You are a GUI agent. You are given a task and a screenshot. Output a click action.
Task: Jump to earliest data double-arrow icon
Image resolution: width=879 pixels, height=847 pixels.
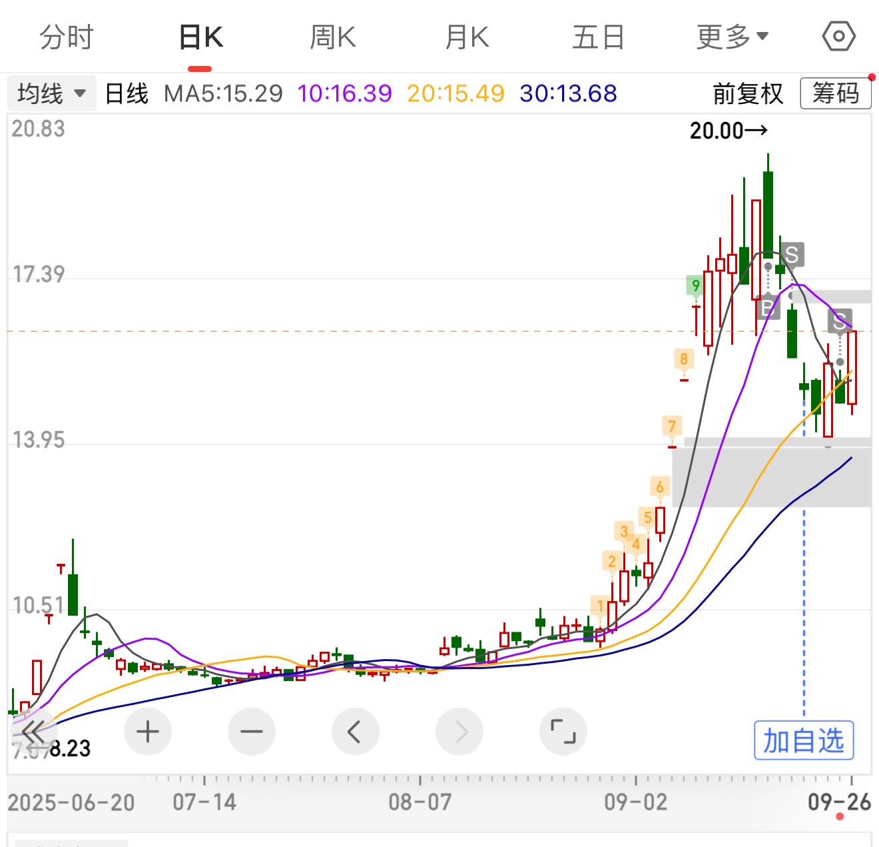pos(33,732)
